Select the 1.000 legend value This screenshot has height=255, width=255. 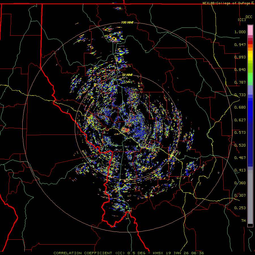240,32
